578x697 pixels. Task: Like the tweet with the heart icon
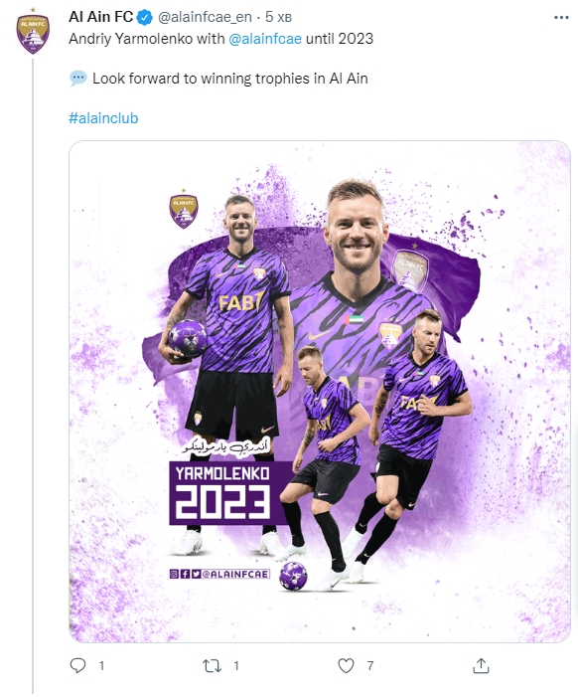347,665
